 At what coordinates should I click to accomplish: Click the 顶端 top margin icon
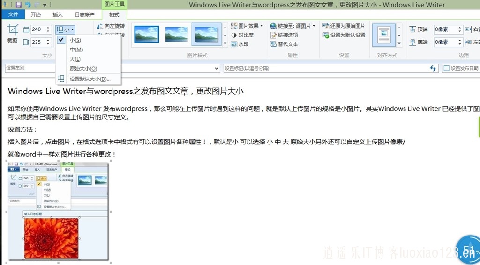(412, 29)
